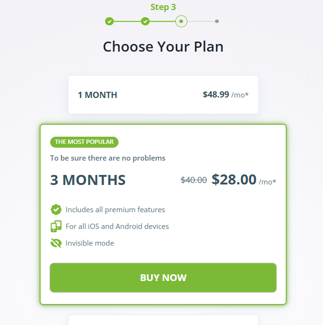Screen dimensions: 323x325
Task: Click the invisible mode crossed-eye icon
Action: coord(56,243)
